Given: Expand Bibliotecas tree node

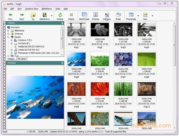Looking at the screenshot, I should [8, 31].
